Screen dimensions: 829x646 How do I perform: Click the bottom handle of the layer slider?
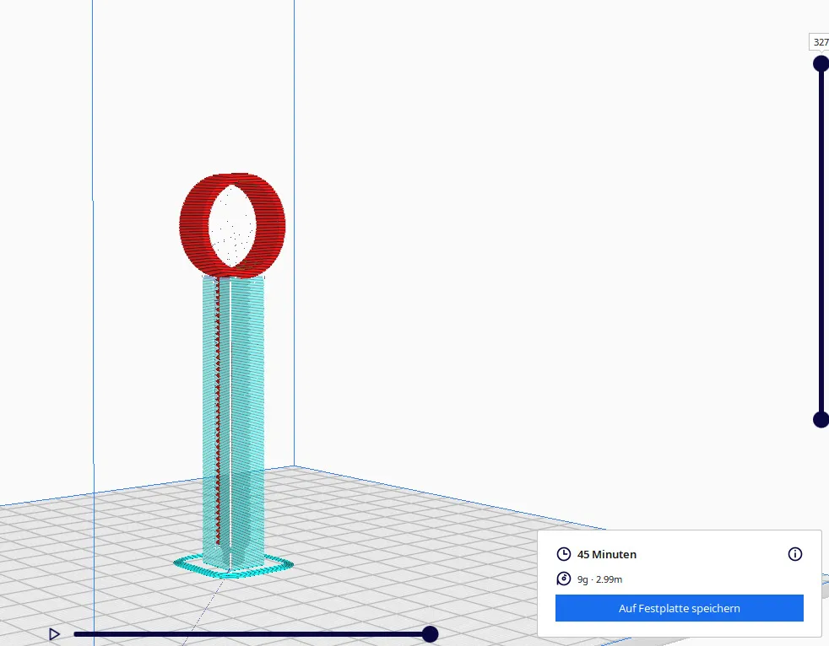[820, 419]
